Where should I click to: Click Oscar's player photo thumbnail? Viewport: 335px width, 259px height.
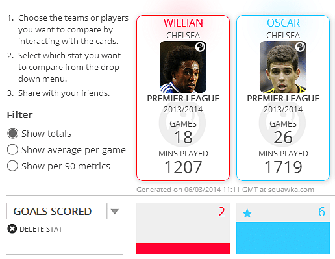(283, 67)
